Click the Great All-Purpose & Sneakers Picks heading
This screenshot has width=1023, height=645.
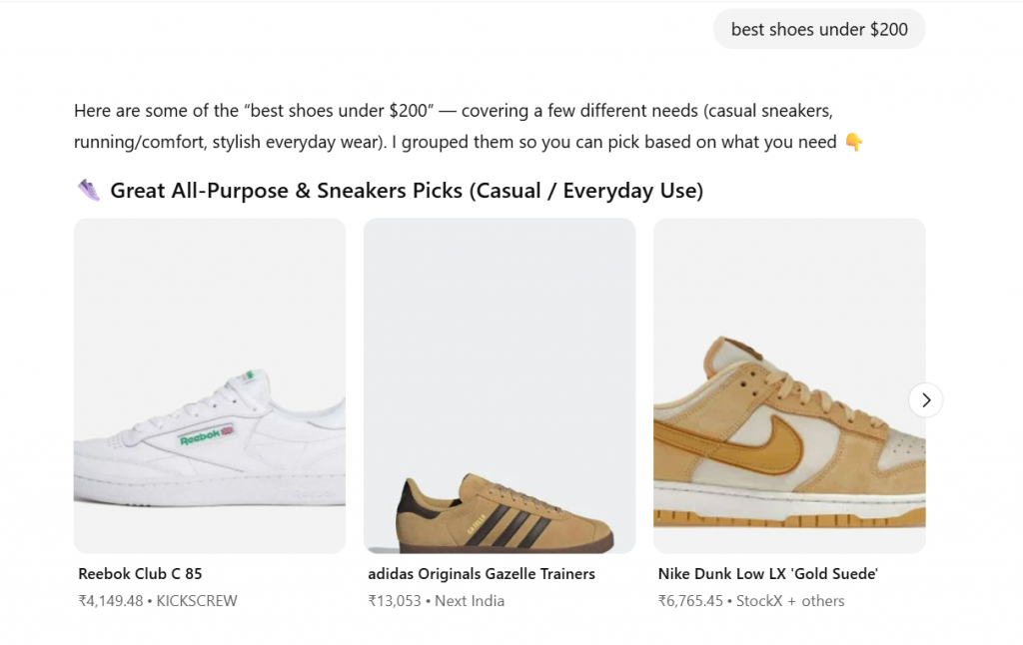[x=406, y=190]
